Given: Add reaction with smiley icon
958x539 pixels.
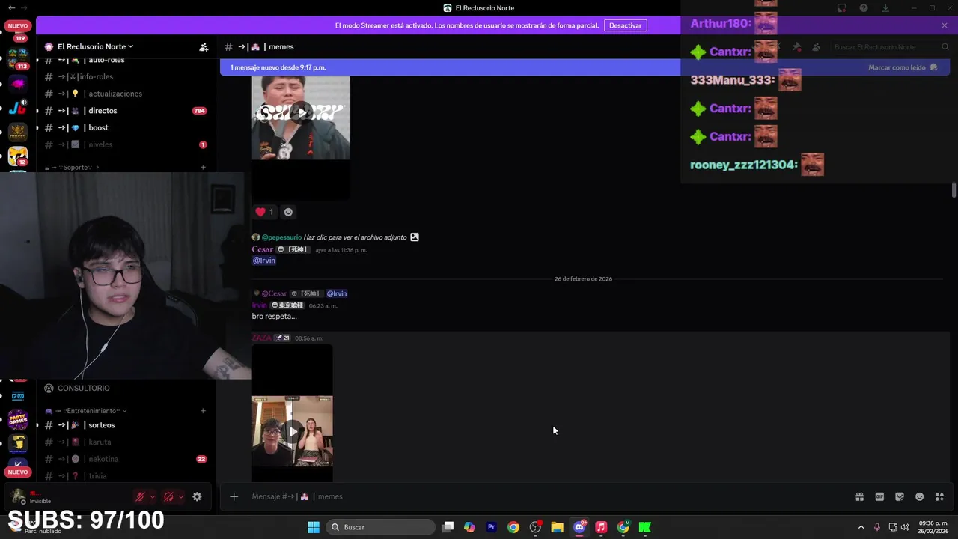Looking at the screenshot, I should [x=288, y=212].
